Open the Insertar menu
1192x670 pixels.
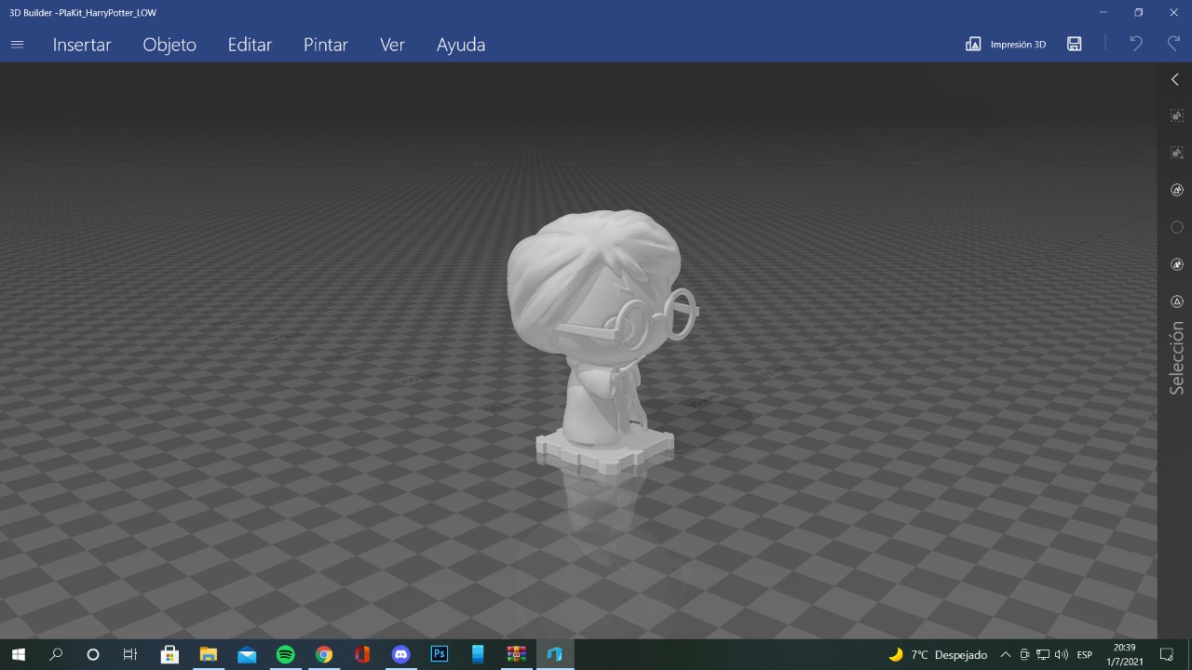pos(82,45)
